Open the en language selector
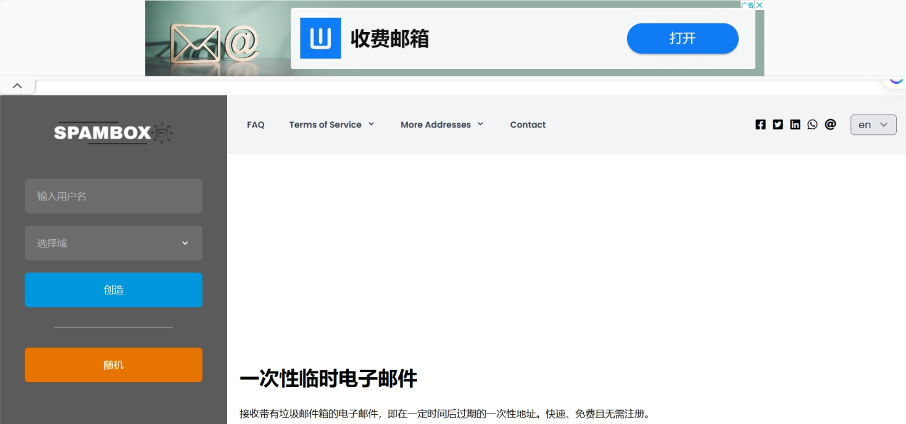 873,124
